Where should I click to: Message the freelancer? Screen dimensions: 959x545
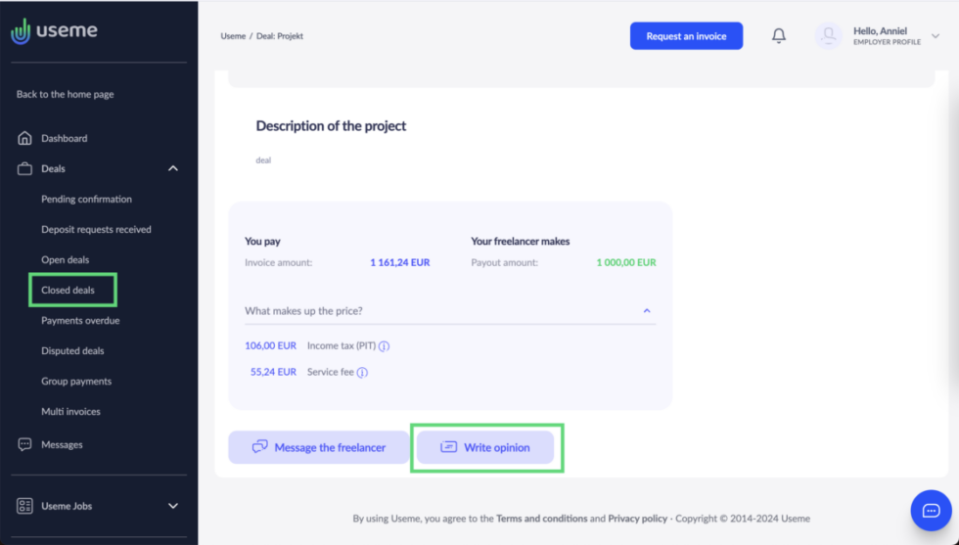tap(319, 447)
